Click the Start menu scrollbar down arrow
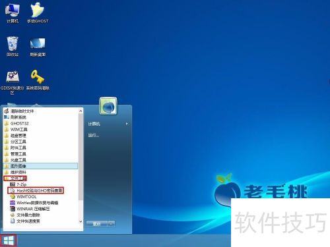 click(x=81, y=222)
